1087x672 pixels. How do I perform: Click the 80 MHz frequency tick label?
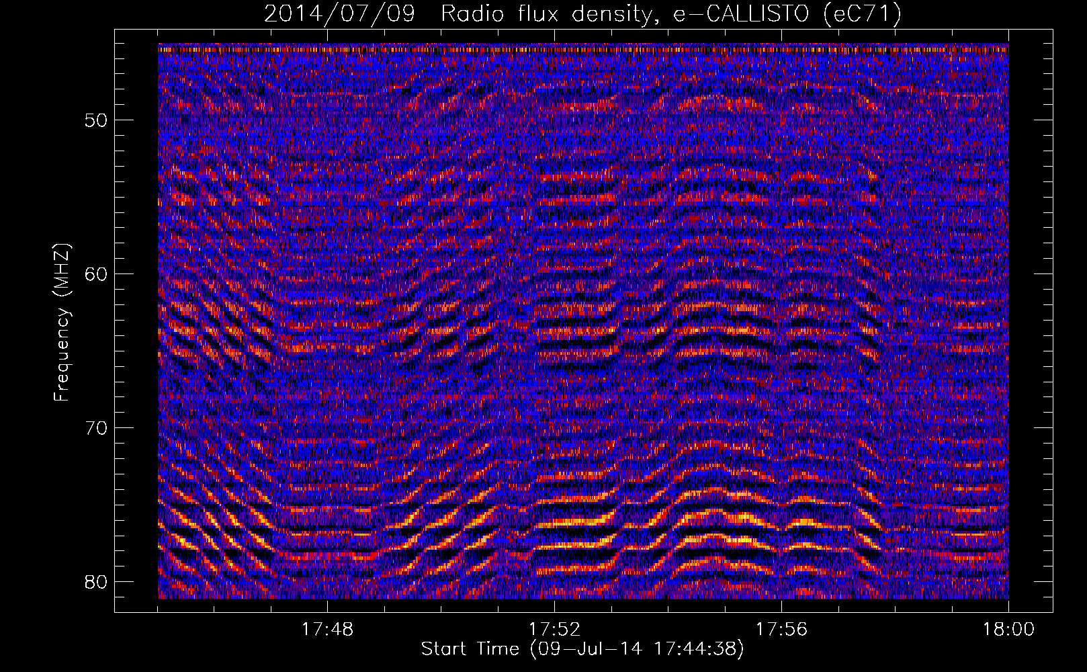pyautogui.click(x=96, y=581)
